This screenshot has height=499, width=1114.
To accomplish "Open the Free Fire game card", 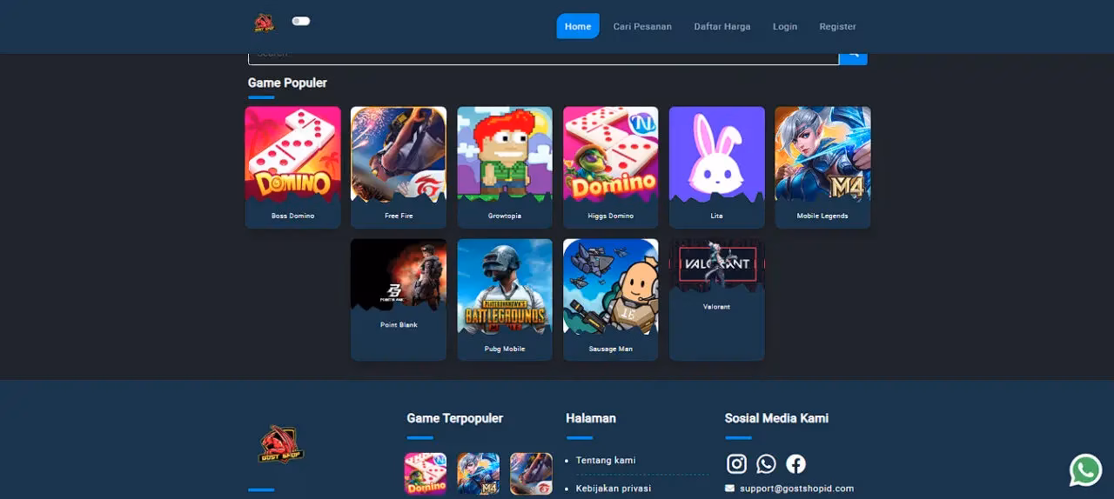I will (399, 168).
